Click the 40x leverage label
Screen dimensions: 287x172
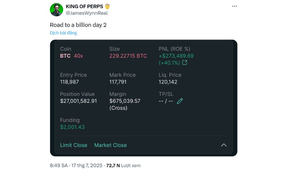pos(78,56)
